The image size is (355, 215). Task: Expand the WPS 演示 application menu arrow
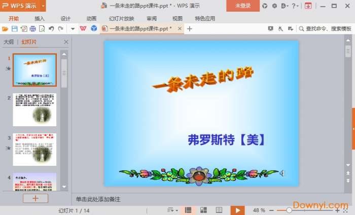(43, 6)
